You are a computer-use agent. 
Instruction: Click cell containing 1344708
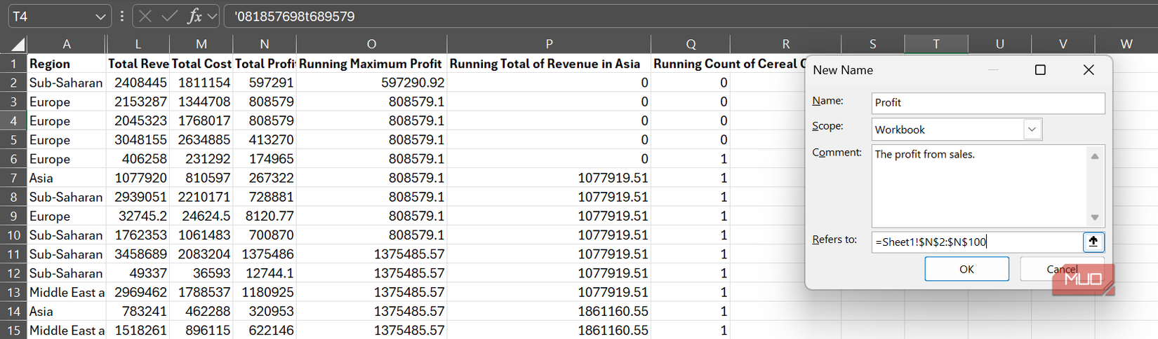[x=201, y=102]
